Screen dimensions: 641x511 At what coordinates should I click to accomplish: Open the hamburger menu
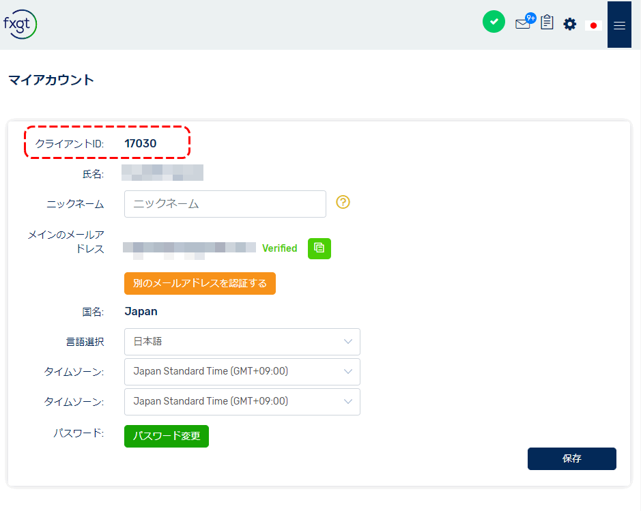pos(619,25)
